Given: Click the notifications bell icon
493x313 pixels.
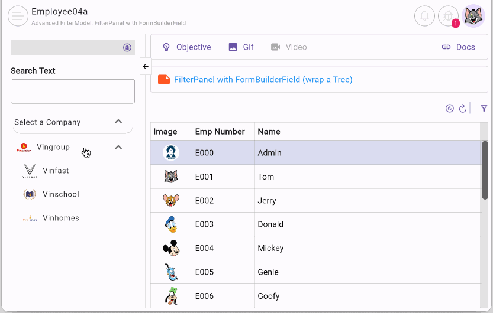Looking at the screenshot, I should 424,16.
